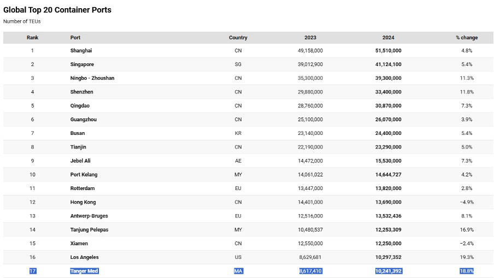Click the Country column header
Viewport: 494px width, 278px height.
(238, 38)
